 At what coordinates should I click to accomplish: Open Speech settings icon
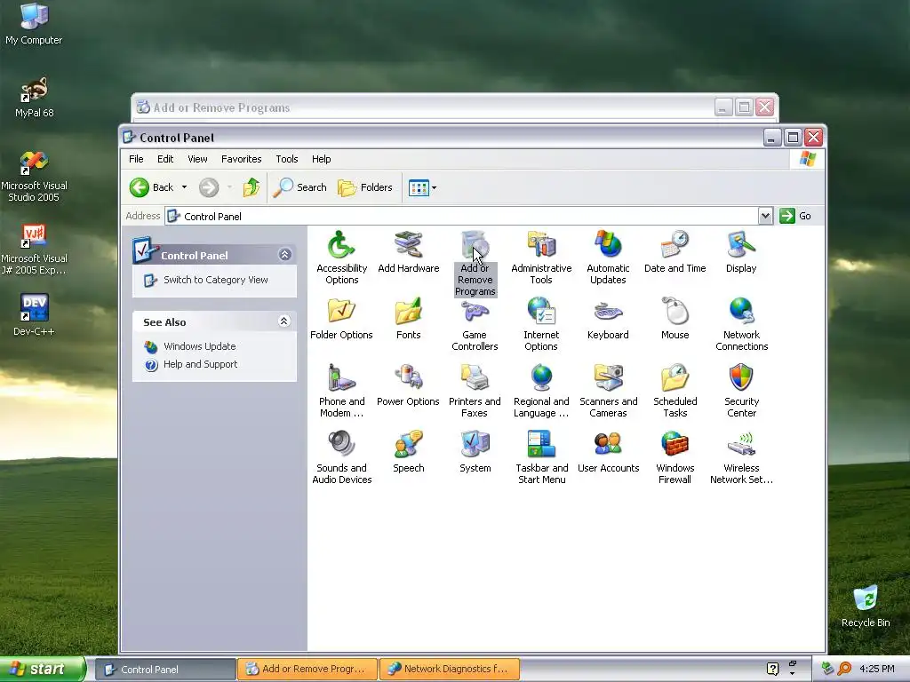tap(408, 452)
